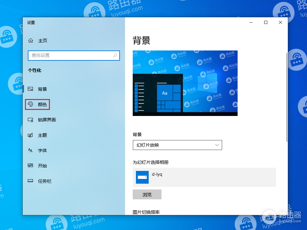307x230 pixels.
Task: Select the 背景 picture icon in sidebar
Action: tap(30, 89)
